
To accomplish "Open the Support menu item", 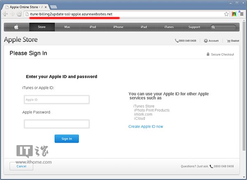I will click(194, 27).
